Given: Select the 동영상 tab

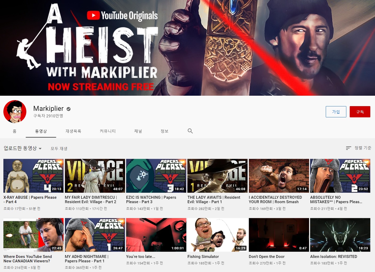Looking at the screenshot, I should (41, 131).
